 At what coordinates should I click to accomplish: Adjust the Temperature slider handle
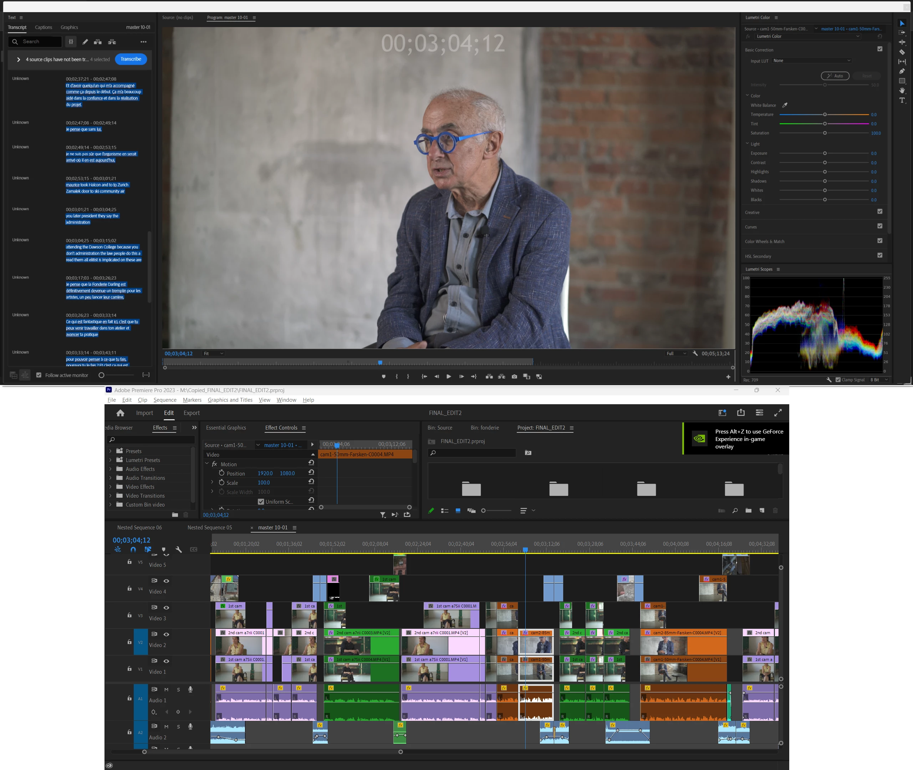pyautogui.click(x=824, y=114)
